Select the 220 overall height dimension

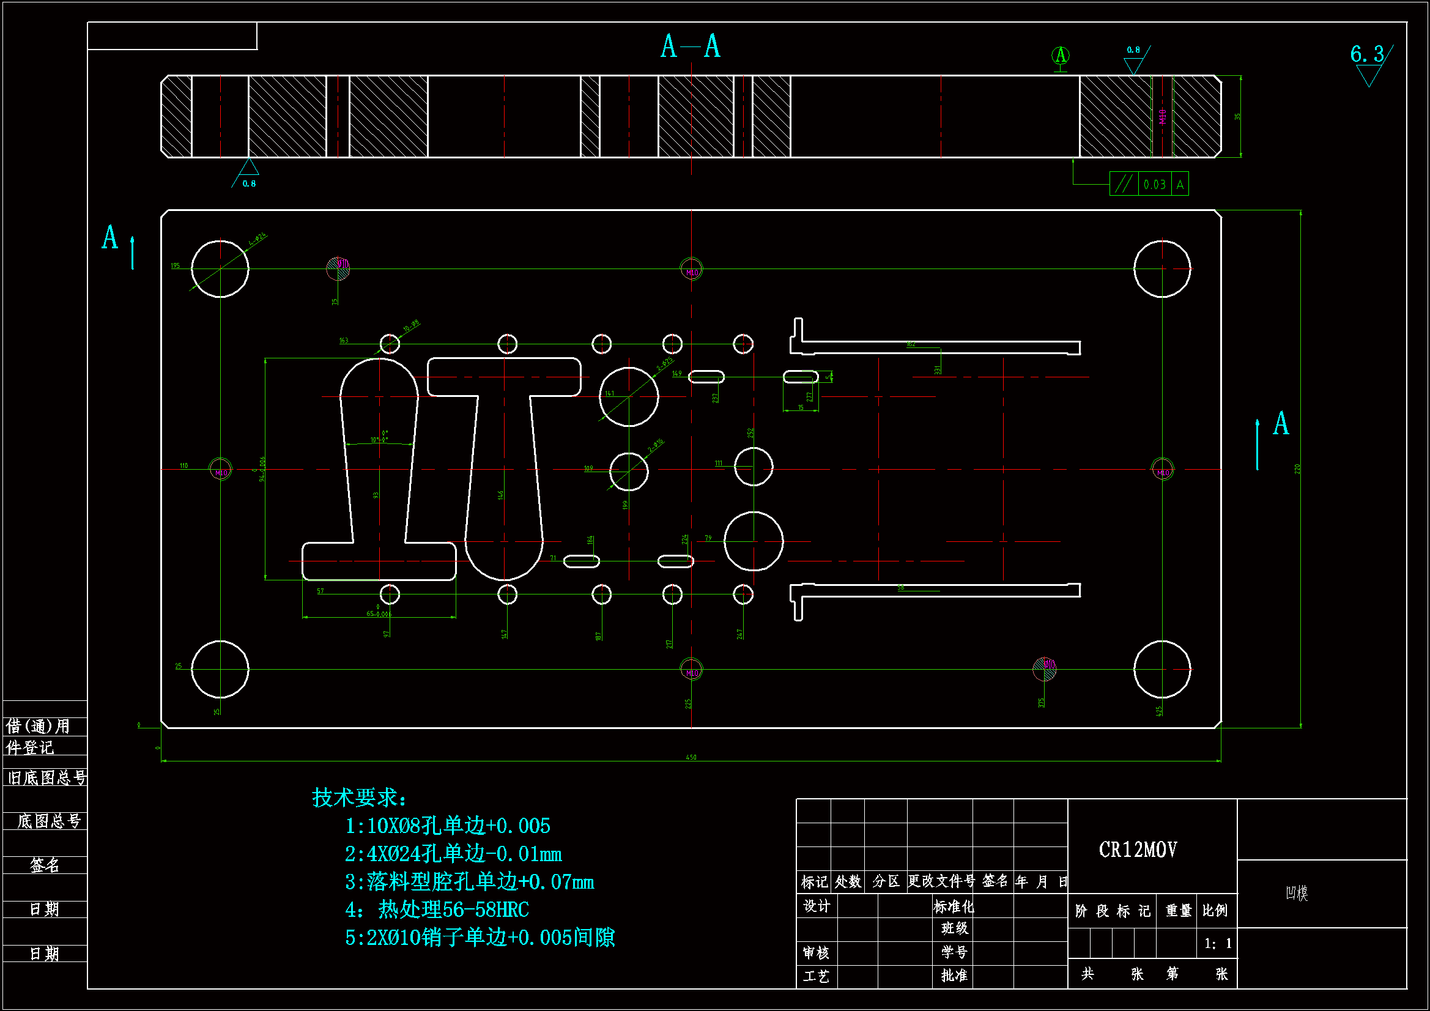click(1297, 468)
